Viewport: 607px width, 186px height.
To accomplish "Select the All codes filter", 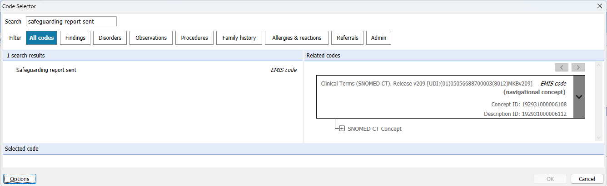I will click(42, 38).
